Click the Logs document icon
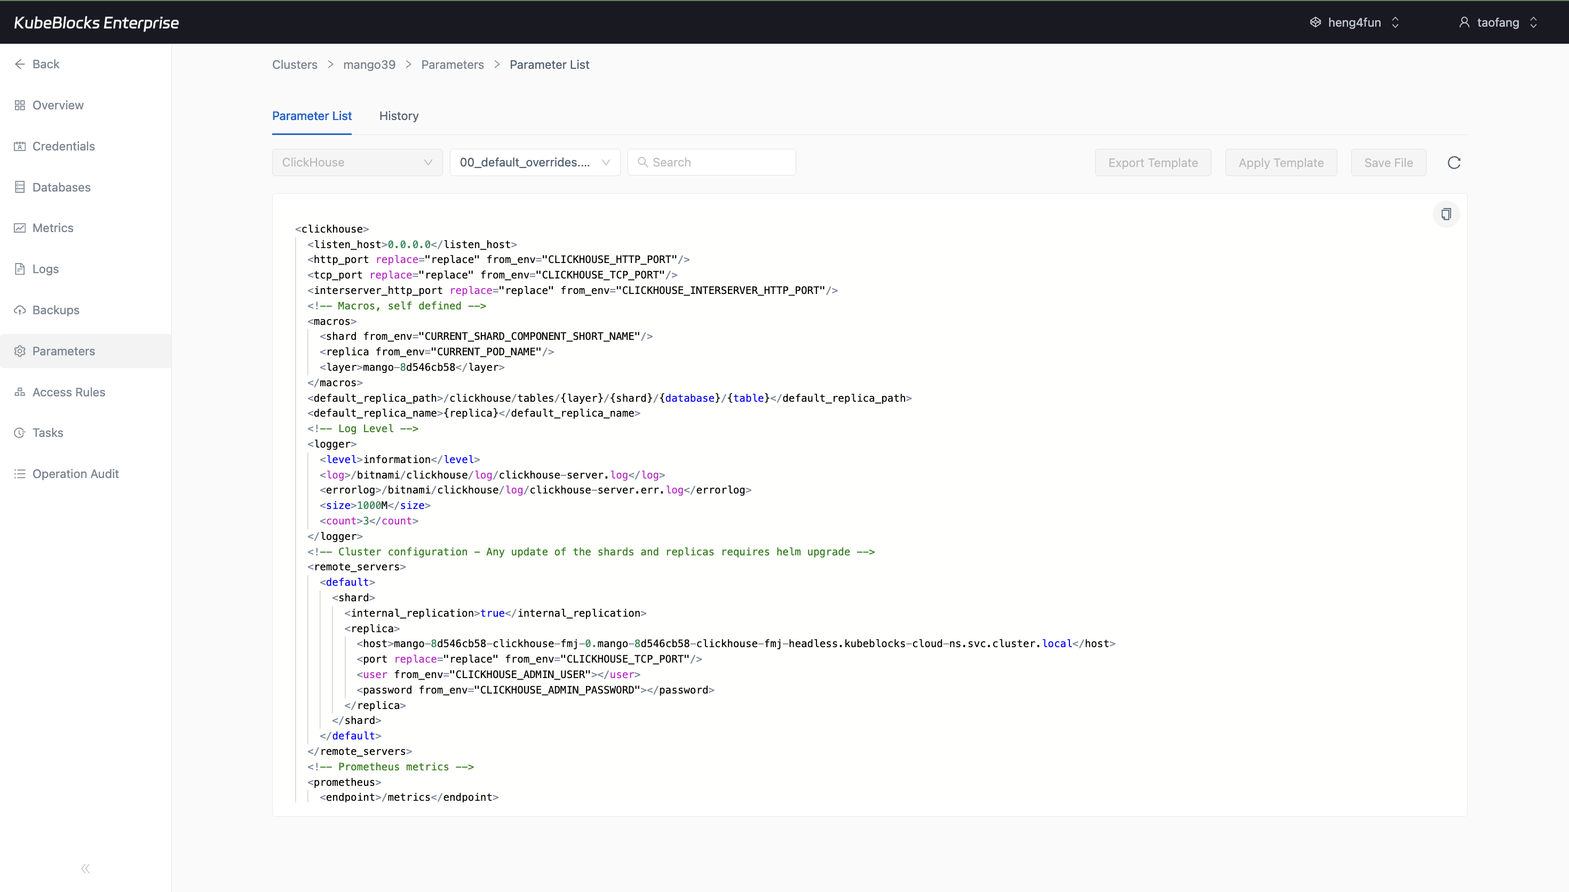 20,269
